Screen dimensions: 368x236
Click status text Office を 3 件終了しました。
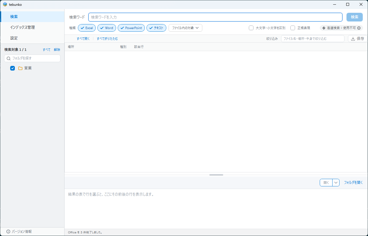[85, 233]
